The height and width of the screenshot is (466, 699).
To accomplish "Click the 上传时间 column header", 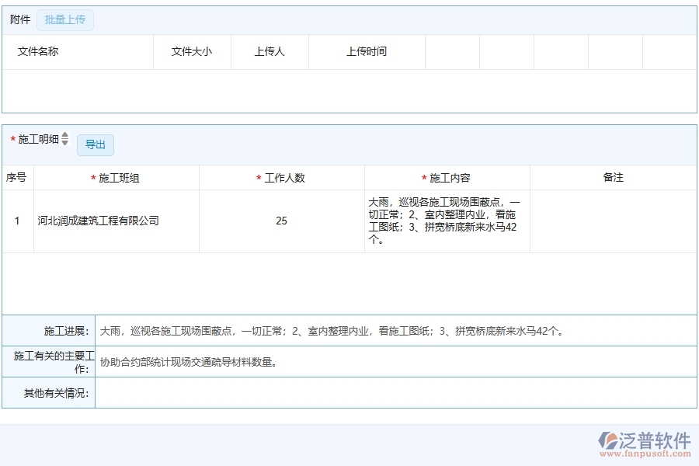I will pos(367,51).
